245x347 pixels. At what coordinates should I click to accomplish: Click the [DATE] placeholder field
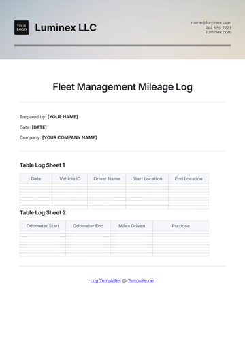39,127
